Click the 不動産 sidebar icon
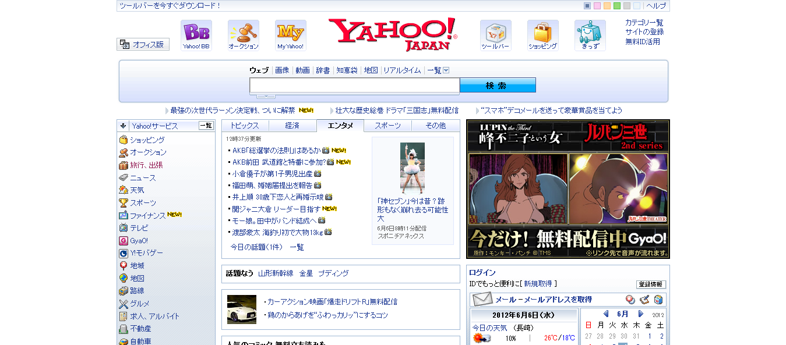 click(x=124, y=329)
